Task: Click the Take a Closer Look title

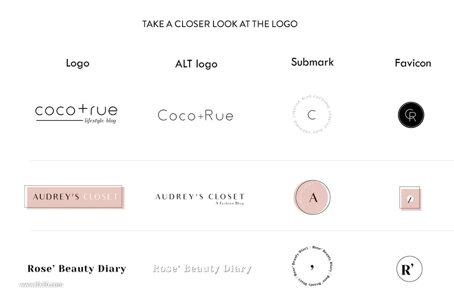Action: (220, 24)
